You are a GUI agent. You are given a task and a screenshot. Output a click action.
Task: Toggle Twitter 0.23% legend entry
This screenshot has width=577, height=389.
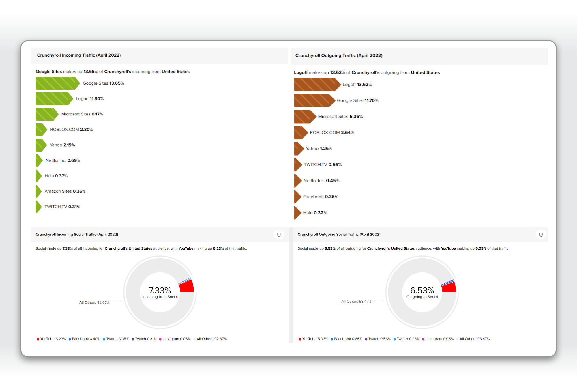point(406,339)
